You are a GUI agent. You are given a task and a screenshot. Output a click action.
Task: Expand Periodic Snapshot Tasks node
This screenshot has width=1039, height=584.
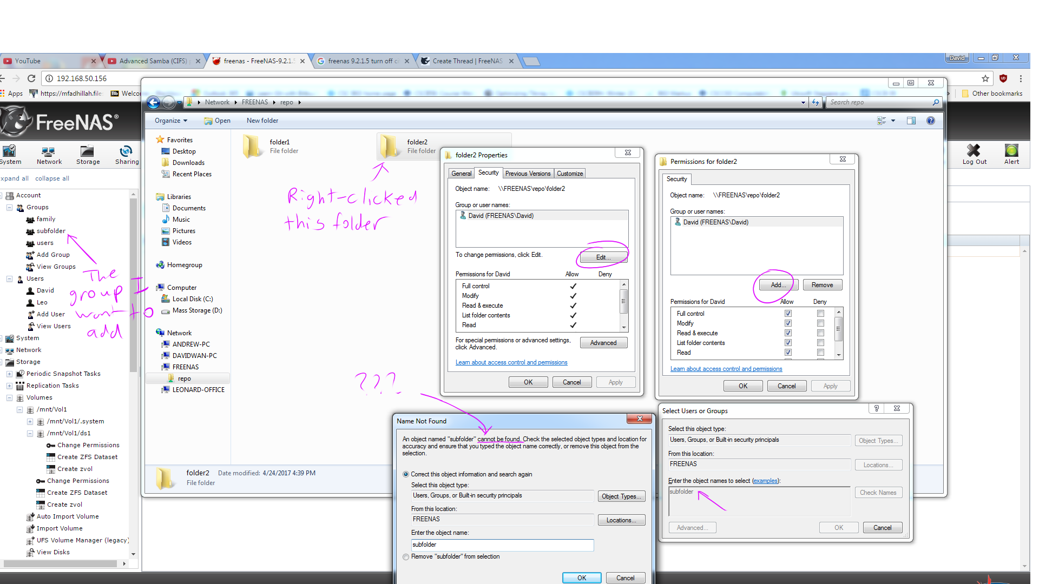click(9, 374)
